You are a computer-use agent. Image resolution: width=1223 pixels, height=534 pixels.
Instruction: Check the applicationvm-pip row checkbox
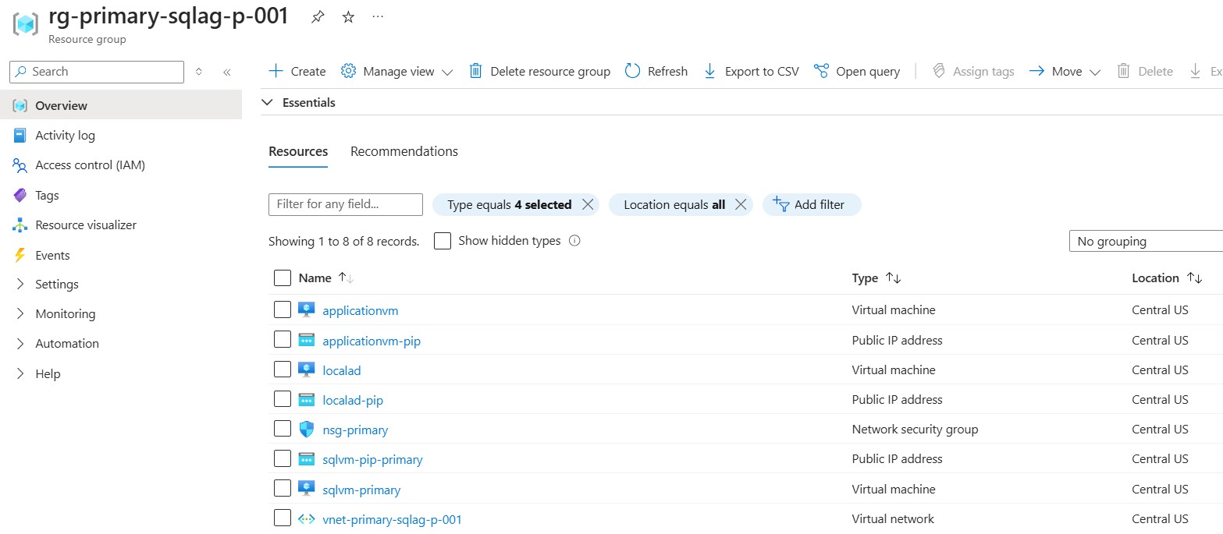point(283,340)
